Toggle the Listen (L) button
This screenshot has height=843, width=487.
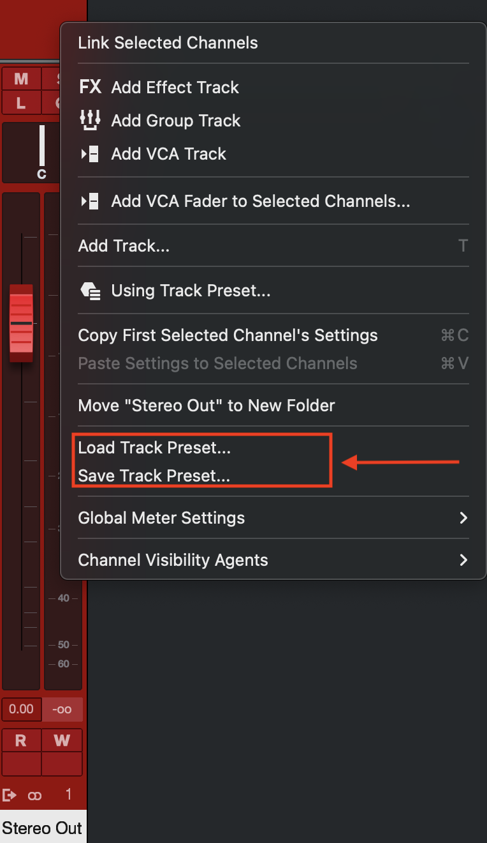tap(21, 102)
